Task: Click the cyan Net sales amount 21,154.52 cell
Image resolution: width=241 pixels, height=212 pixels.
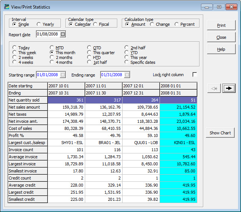Action: pyautogui.click(x=178, y=107)
